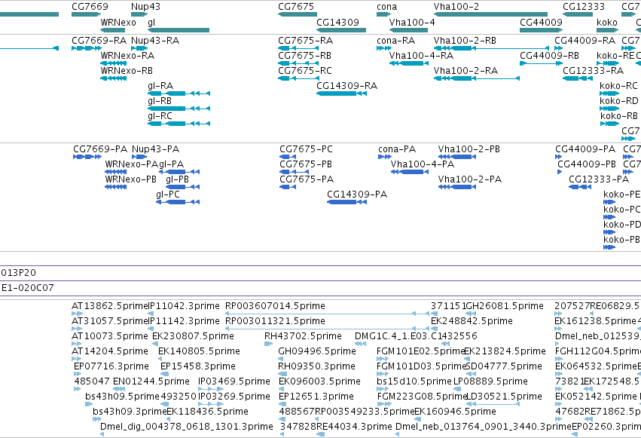Click the 013P20 BAC clone label
The width and height of the screenshot is (641, 438).
tap(19, 273)
